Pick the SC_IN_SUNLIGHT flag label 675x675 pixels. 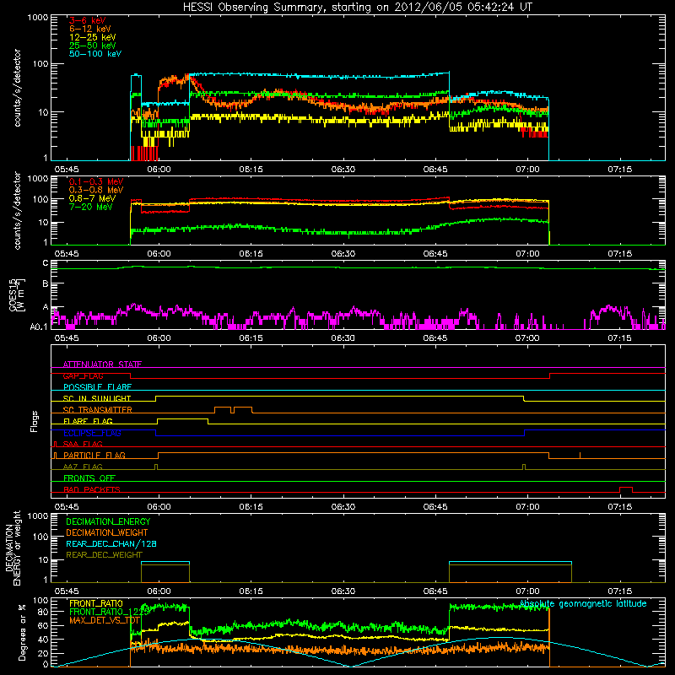97,398
